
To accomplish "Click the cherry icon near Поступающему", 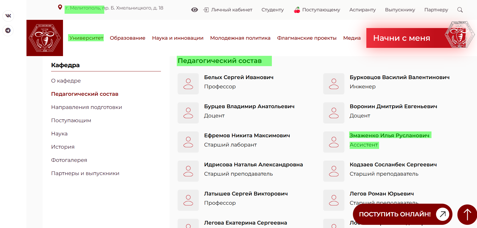I will point(297,10).
